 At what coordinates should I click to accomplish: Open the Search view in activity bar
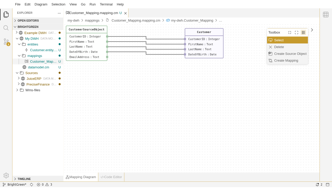click(6, 28)
